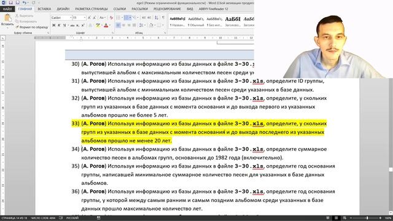Open ABBYY FineReader 12 tab
Viewport: 393px width, 221px height.
click(213, 9)
